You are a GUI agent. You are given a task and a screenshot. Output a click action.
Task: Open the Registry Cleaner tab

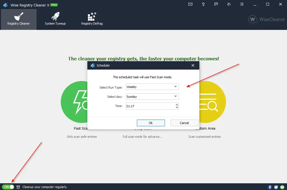click(19, 19)
